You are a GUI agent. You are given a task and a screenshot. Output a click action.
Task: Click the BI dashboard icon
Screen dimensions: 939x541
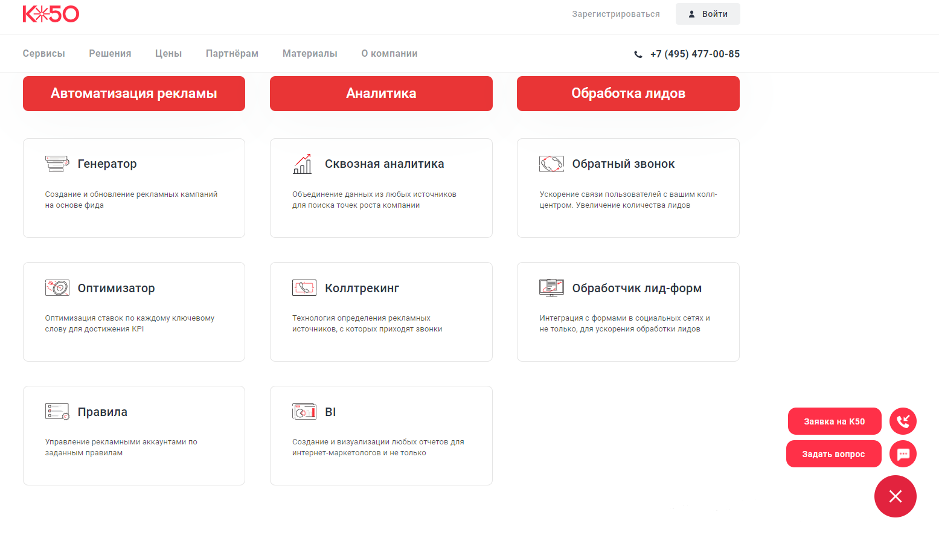pos(304,412)
